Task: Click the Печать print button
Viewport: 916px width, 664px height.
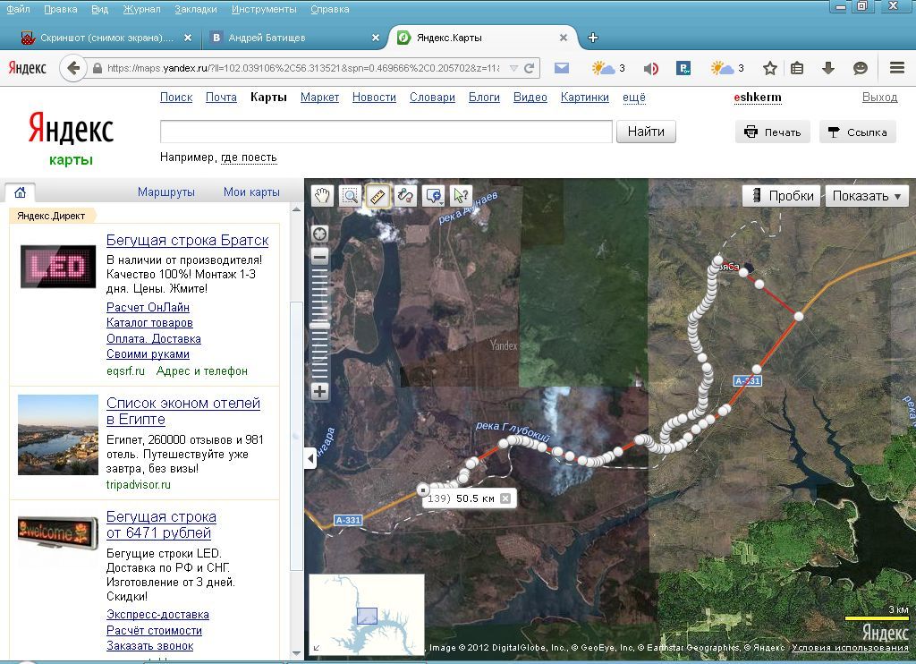Action: point(772,132)
